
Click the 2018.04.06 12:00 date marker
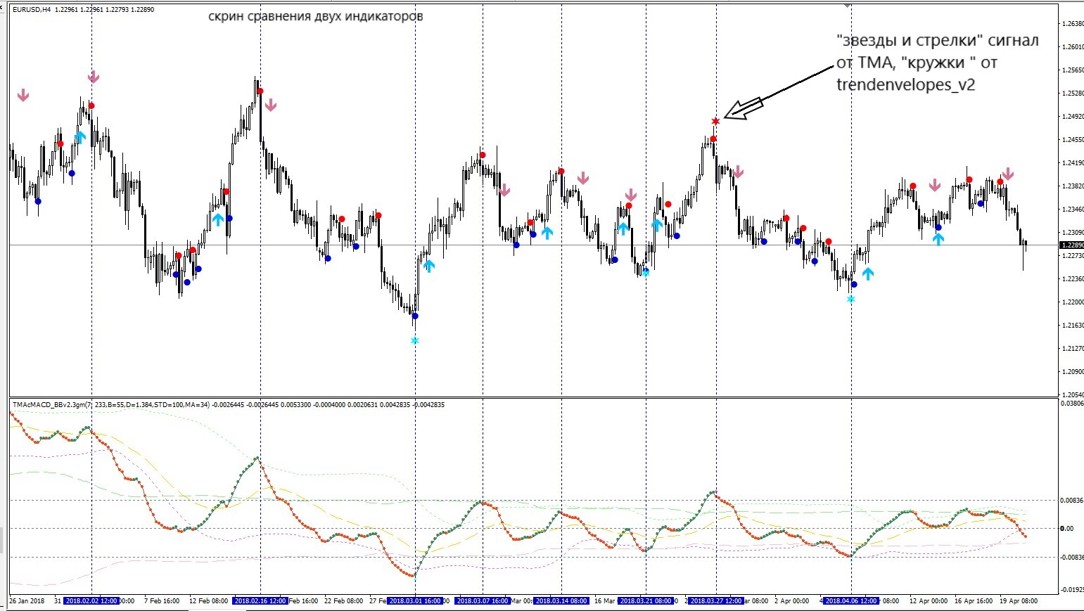[851, 601]
